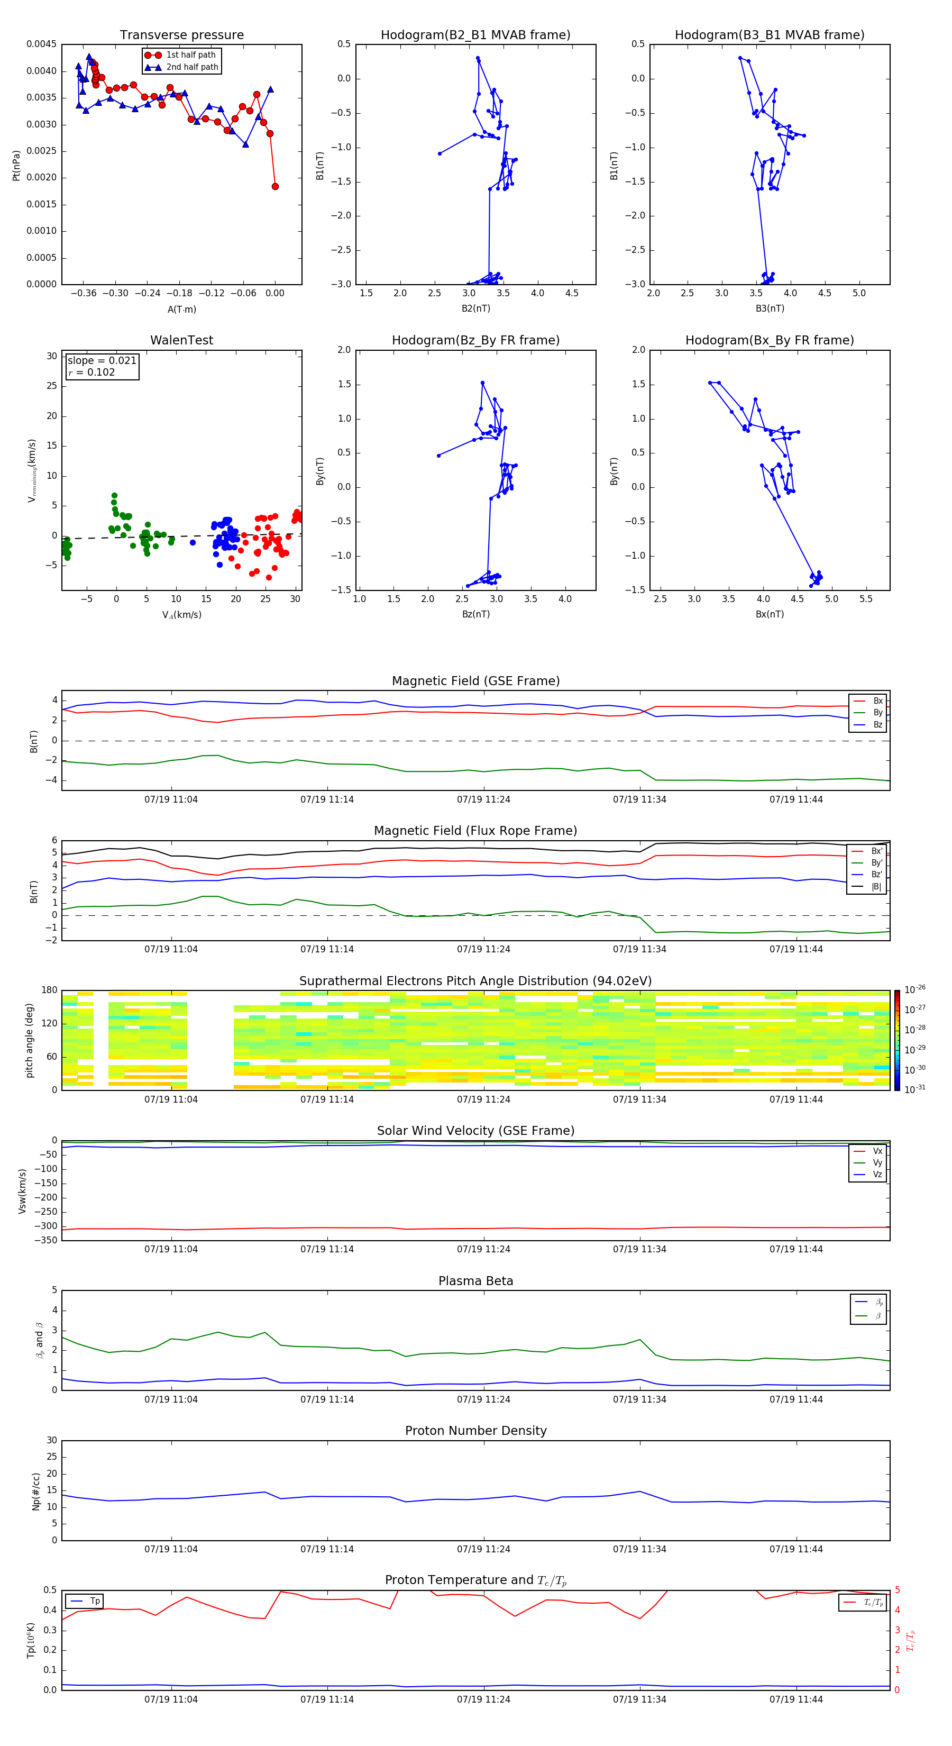
Task: Click the 'Hodogram(Bx_By FR frame)' title
Action: 770,340
